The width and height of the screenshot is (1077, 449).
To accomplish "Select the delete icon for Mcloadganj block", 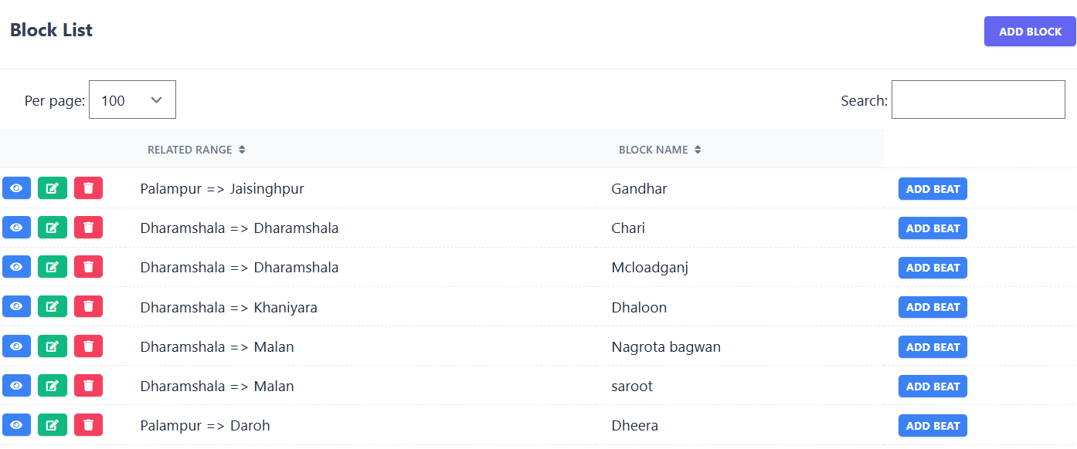I will pos(88,267).
